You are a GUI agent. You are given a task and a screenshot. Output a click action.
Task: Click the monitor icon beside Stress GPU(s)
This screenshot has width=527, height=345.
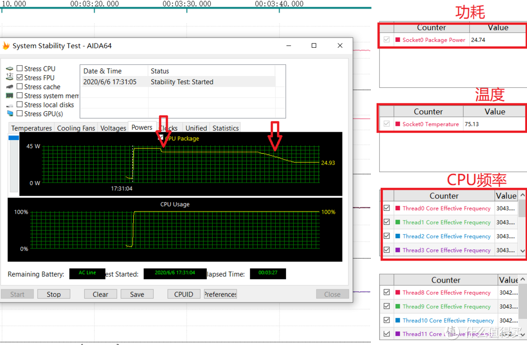coord(10,114)
